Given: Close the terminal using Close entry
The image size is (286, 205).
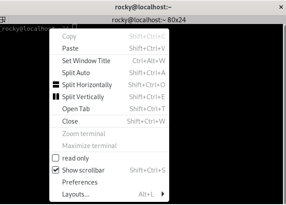Looking at the screenshot, I should (x=70, y=121).
